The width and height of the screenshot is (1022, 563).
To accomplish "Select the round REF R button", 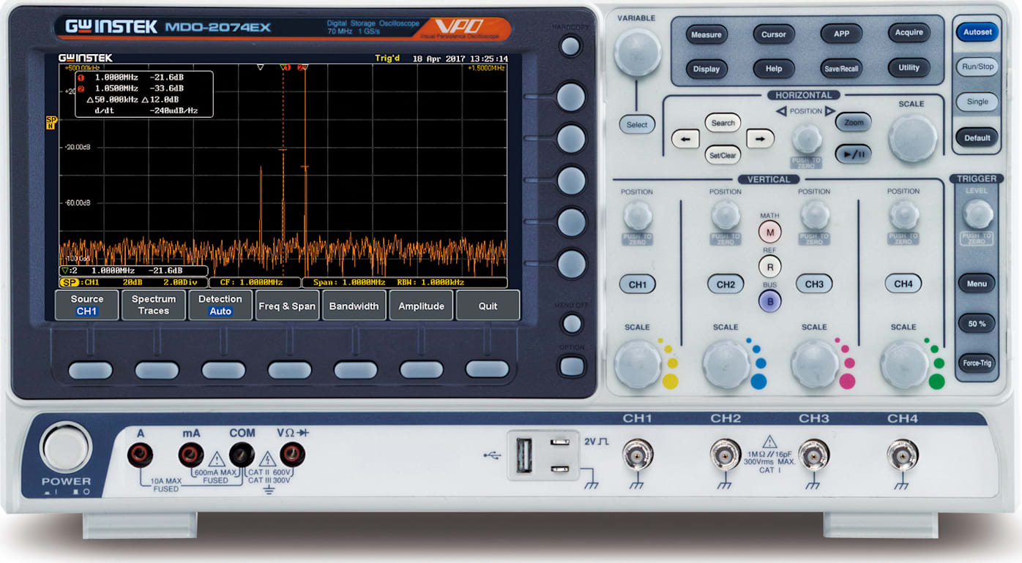I will coord(769,266).
